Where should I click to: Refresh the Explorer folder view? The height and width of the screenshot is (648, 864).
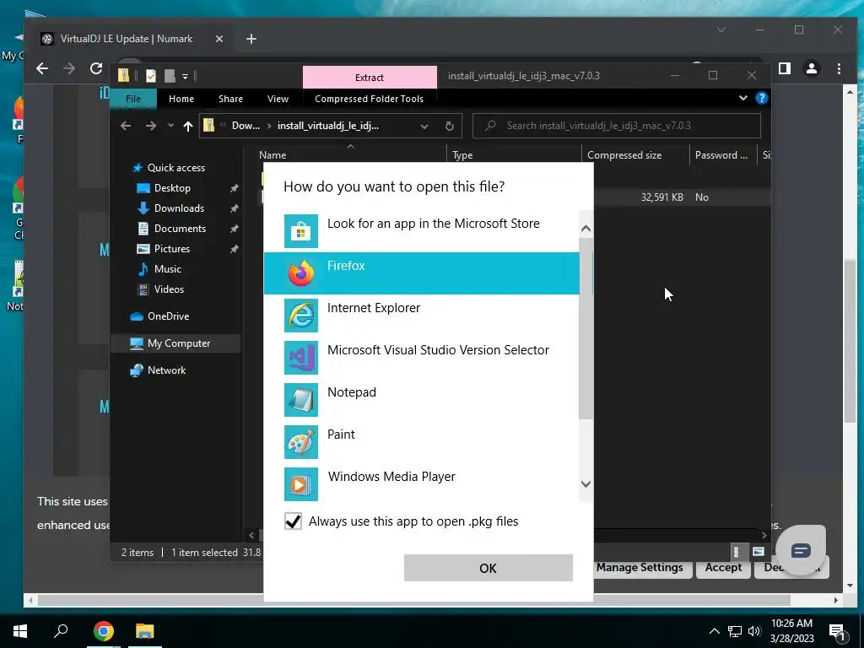coord(450,127)
